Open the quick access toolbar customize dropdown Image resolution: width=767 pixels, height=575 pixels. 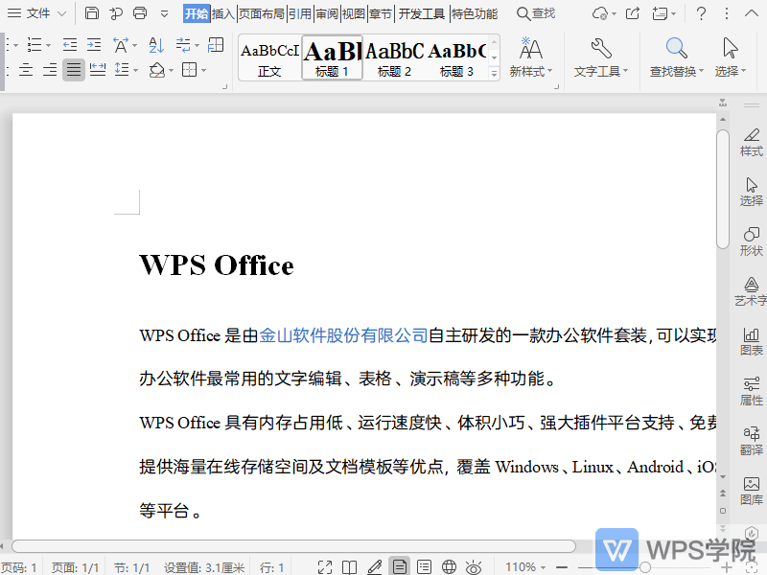164,12
